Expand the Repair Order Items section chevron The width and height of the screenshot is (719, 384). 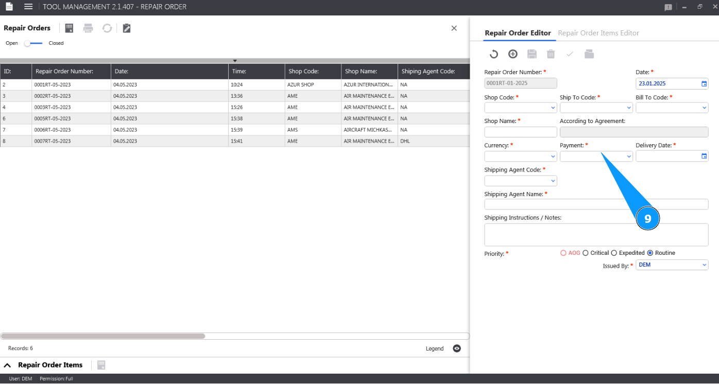(8, 365)
